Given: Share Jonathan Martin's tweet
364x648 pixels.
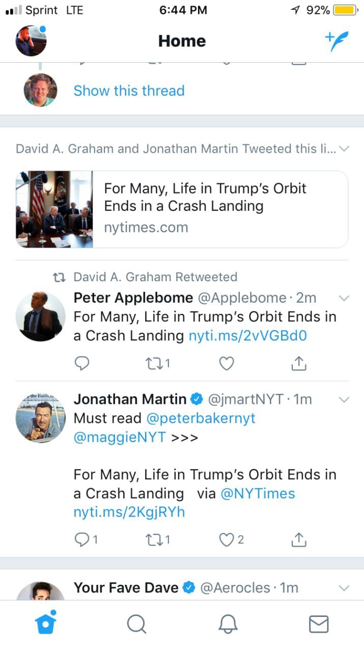Looking at the screenshot, I should coord(299,539).
